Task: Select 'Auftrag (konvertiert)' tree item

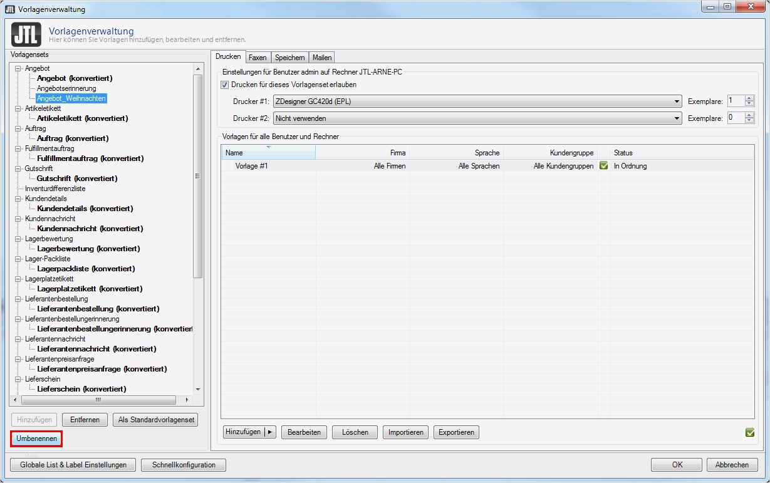Action: pos(73,138)
